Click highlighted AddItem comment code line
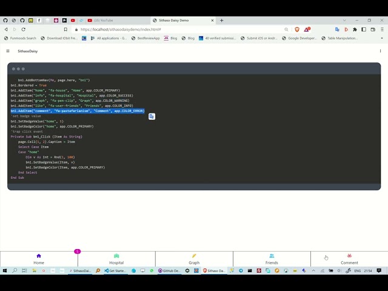Screen dimensions: 388x291 click(x=78, y=111)
